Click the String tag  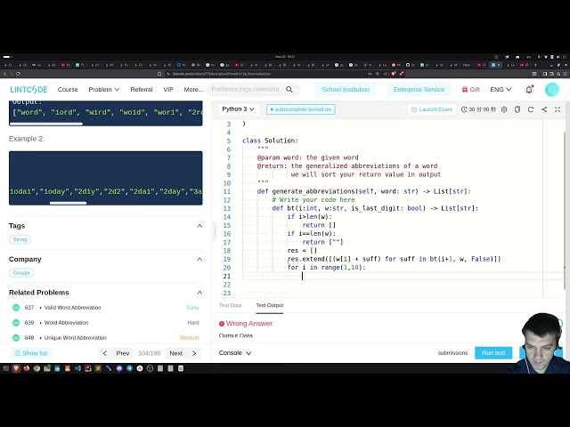tap(20, 239)
